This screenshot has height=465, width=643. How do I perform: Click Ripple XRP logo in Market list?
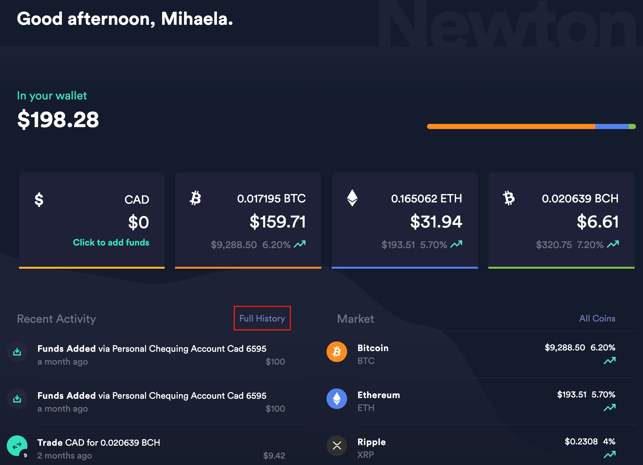[x=337, y=446]
